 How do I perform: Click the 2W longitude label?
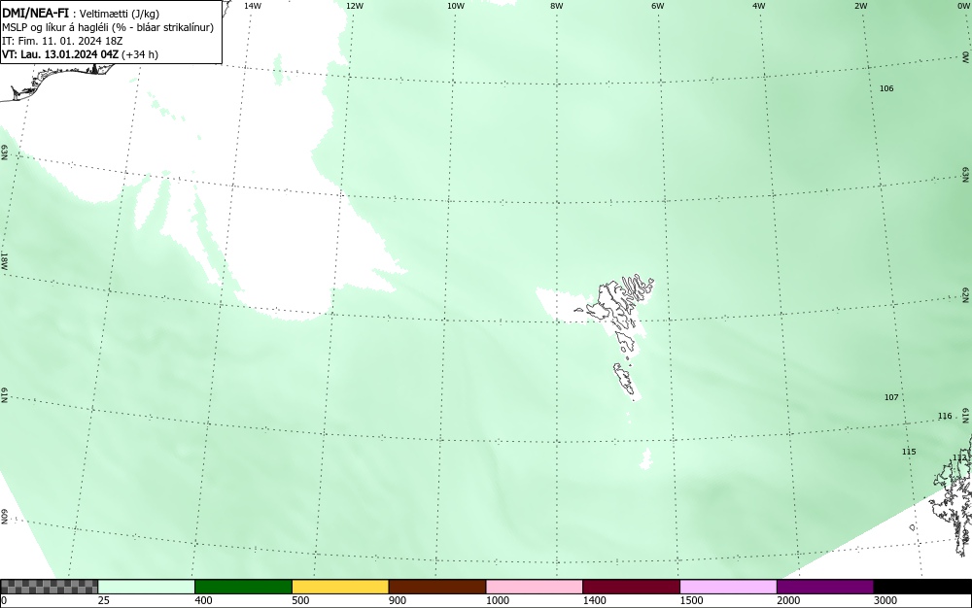click(860, 6)
